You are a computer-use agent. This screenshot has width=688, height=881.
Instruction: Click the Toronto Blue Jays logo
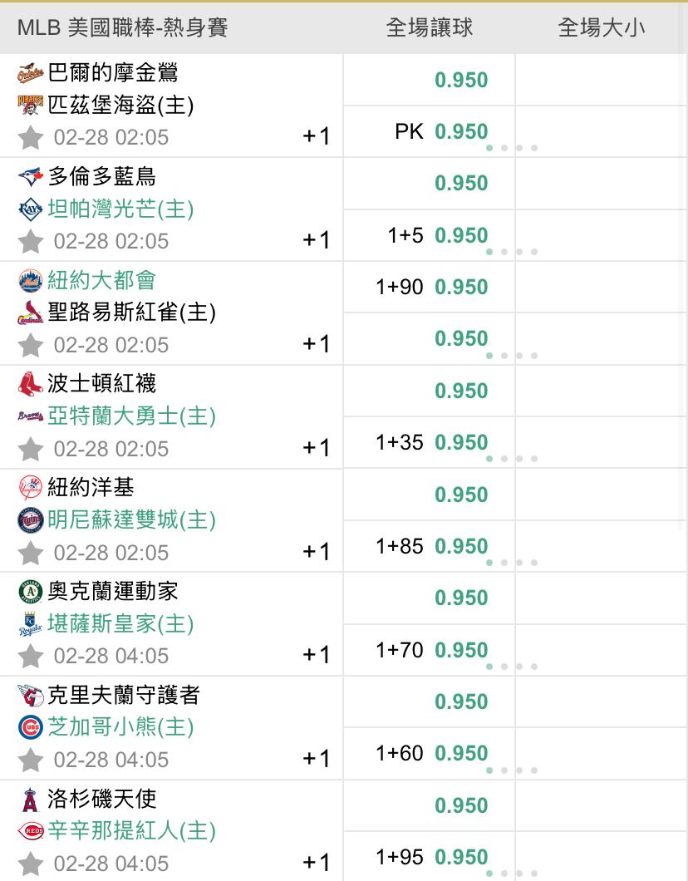30,176
